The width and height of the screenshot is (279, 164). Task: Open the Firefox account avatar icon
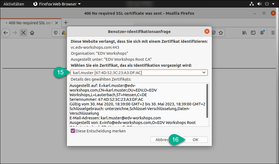tap(262, 33)
